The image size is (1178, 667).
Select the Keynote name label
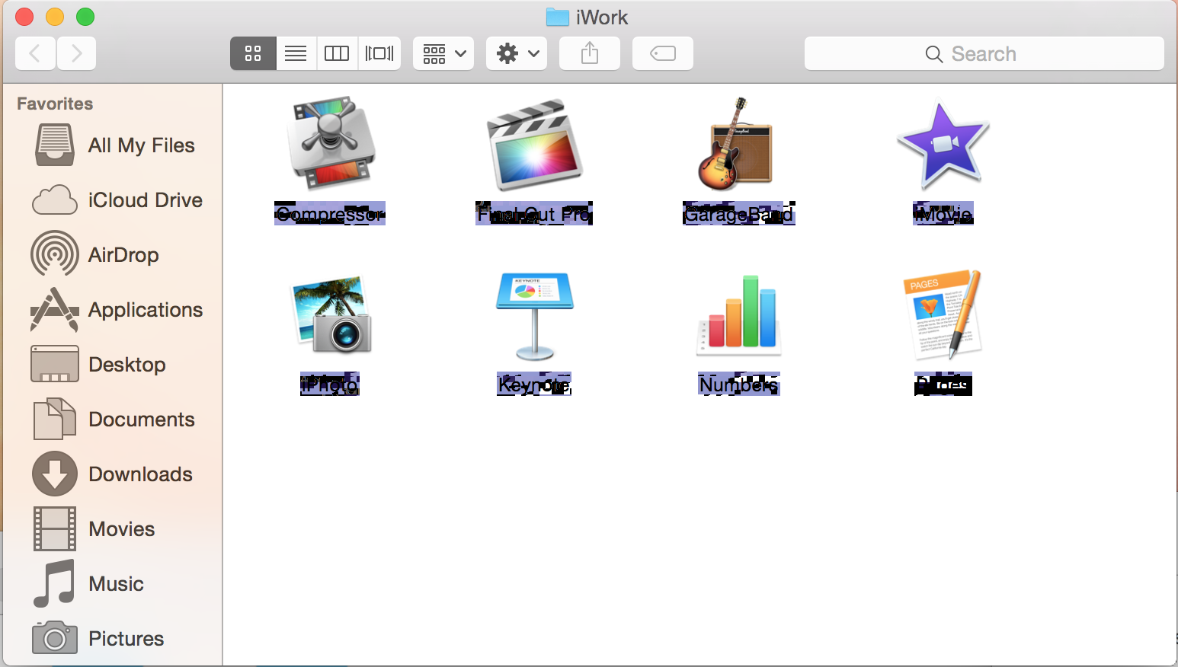click(534, 385)
